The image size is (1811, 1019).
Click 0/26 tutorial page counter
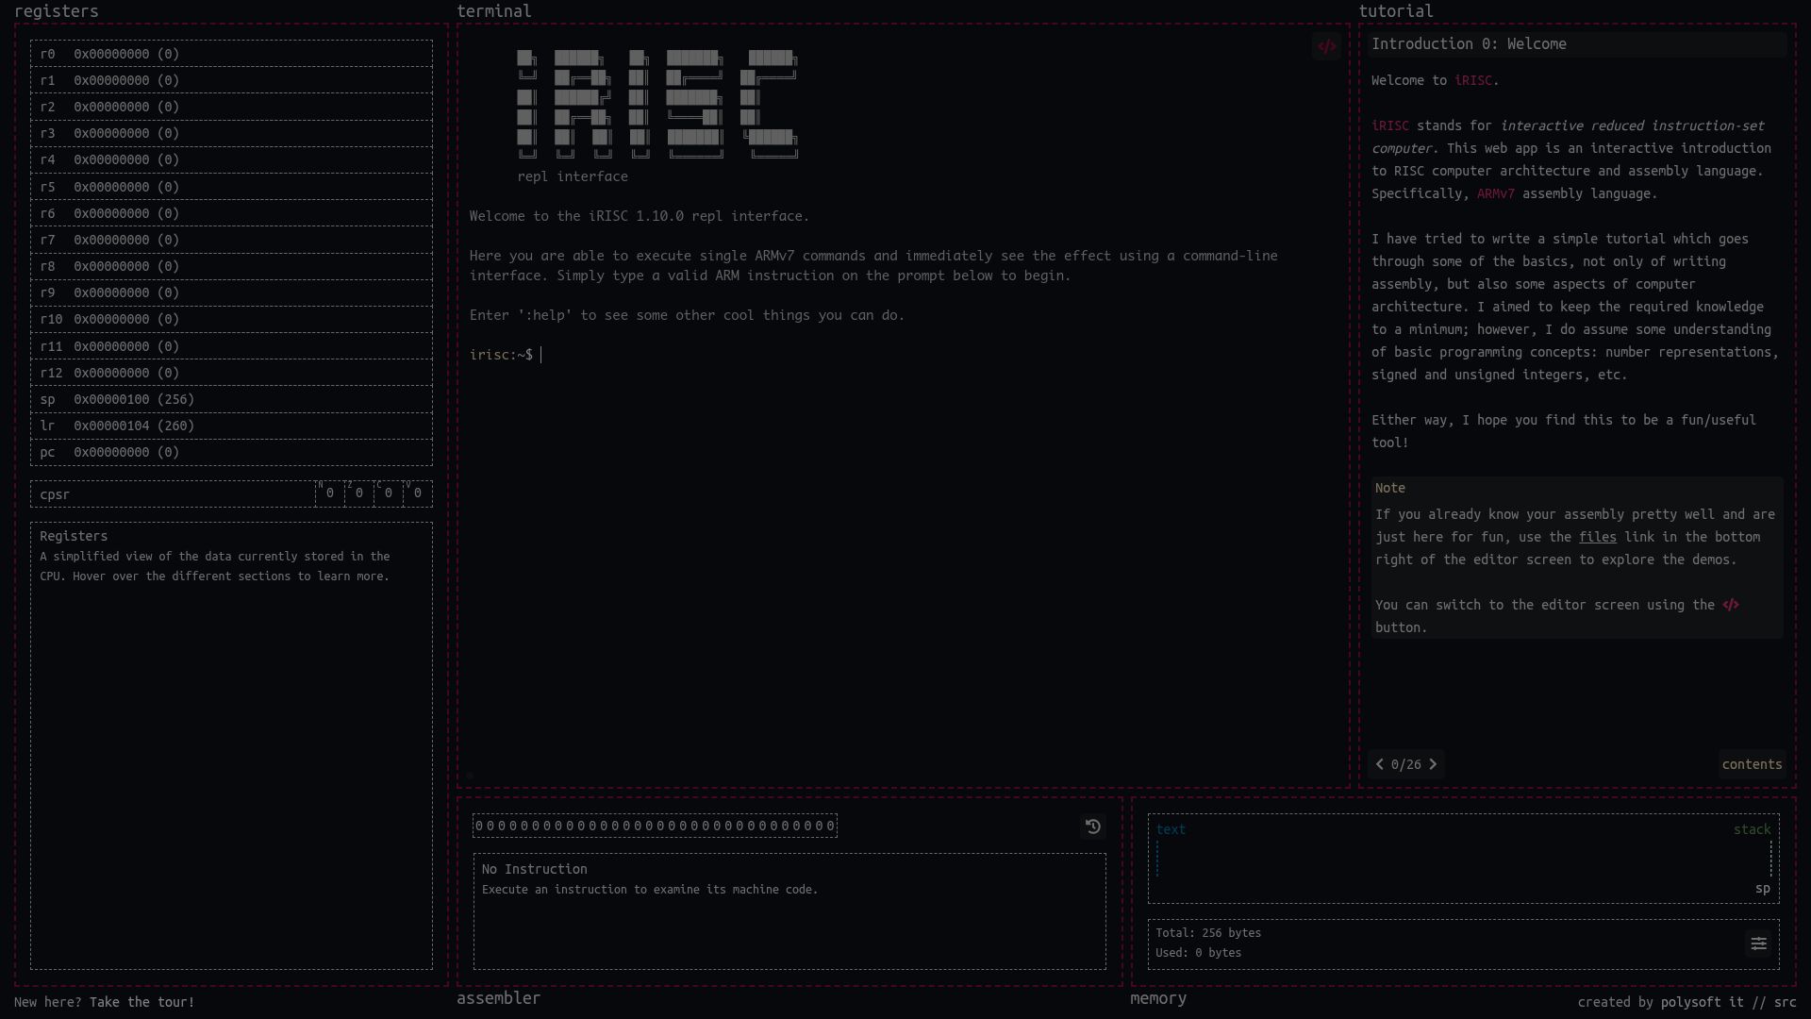pyautogui.click(x=1405, y=764)
